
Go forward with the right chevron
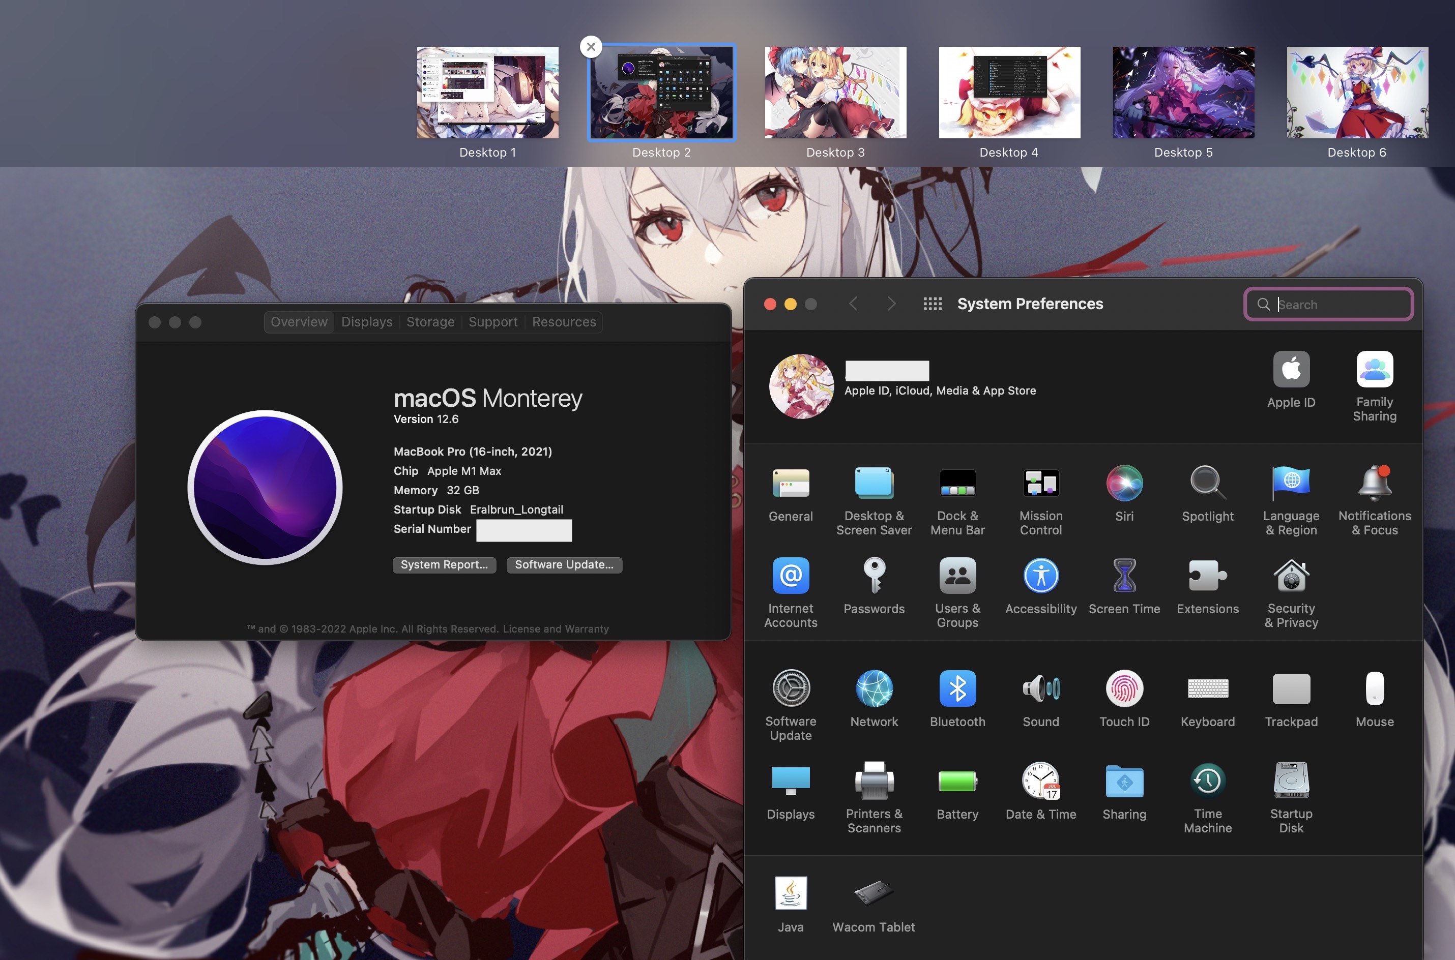point(891,304)
